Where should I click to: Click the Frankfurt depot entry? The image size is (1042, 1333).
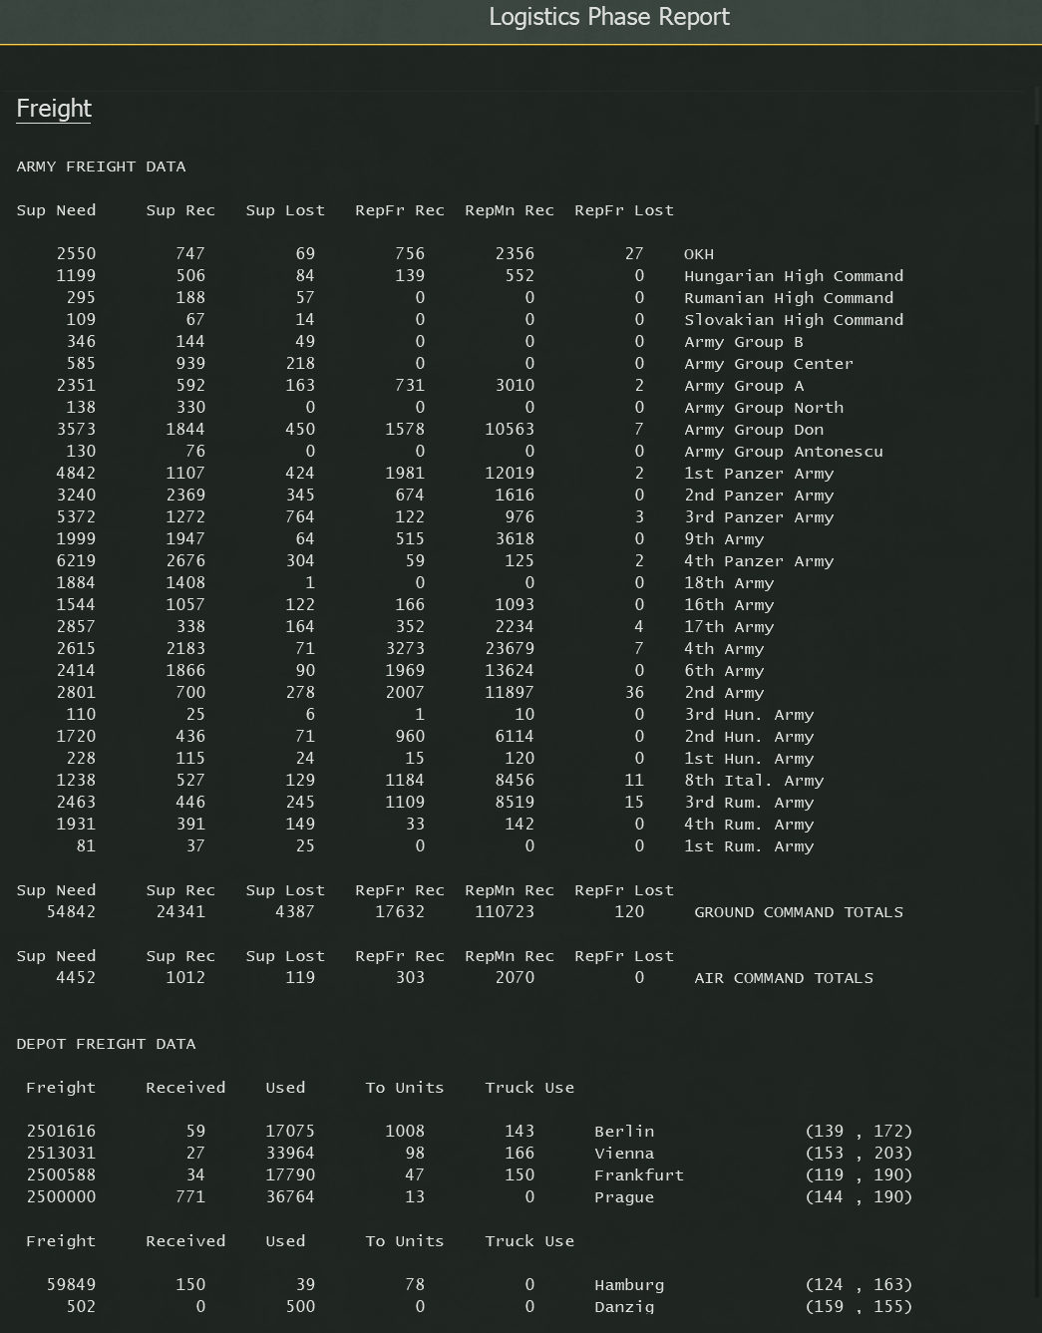tap(638, 1175)
